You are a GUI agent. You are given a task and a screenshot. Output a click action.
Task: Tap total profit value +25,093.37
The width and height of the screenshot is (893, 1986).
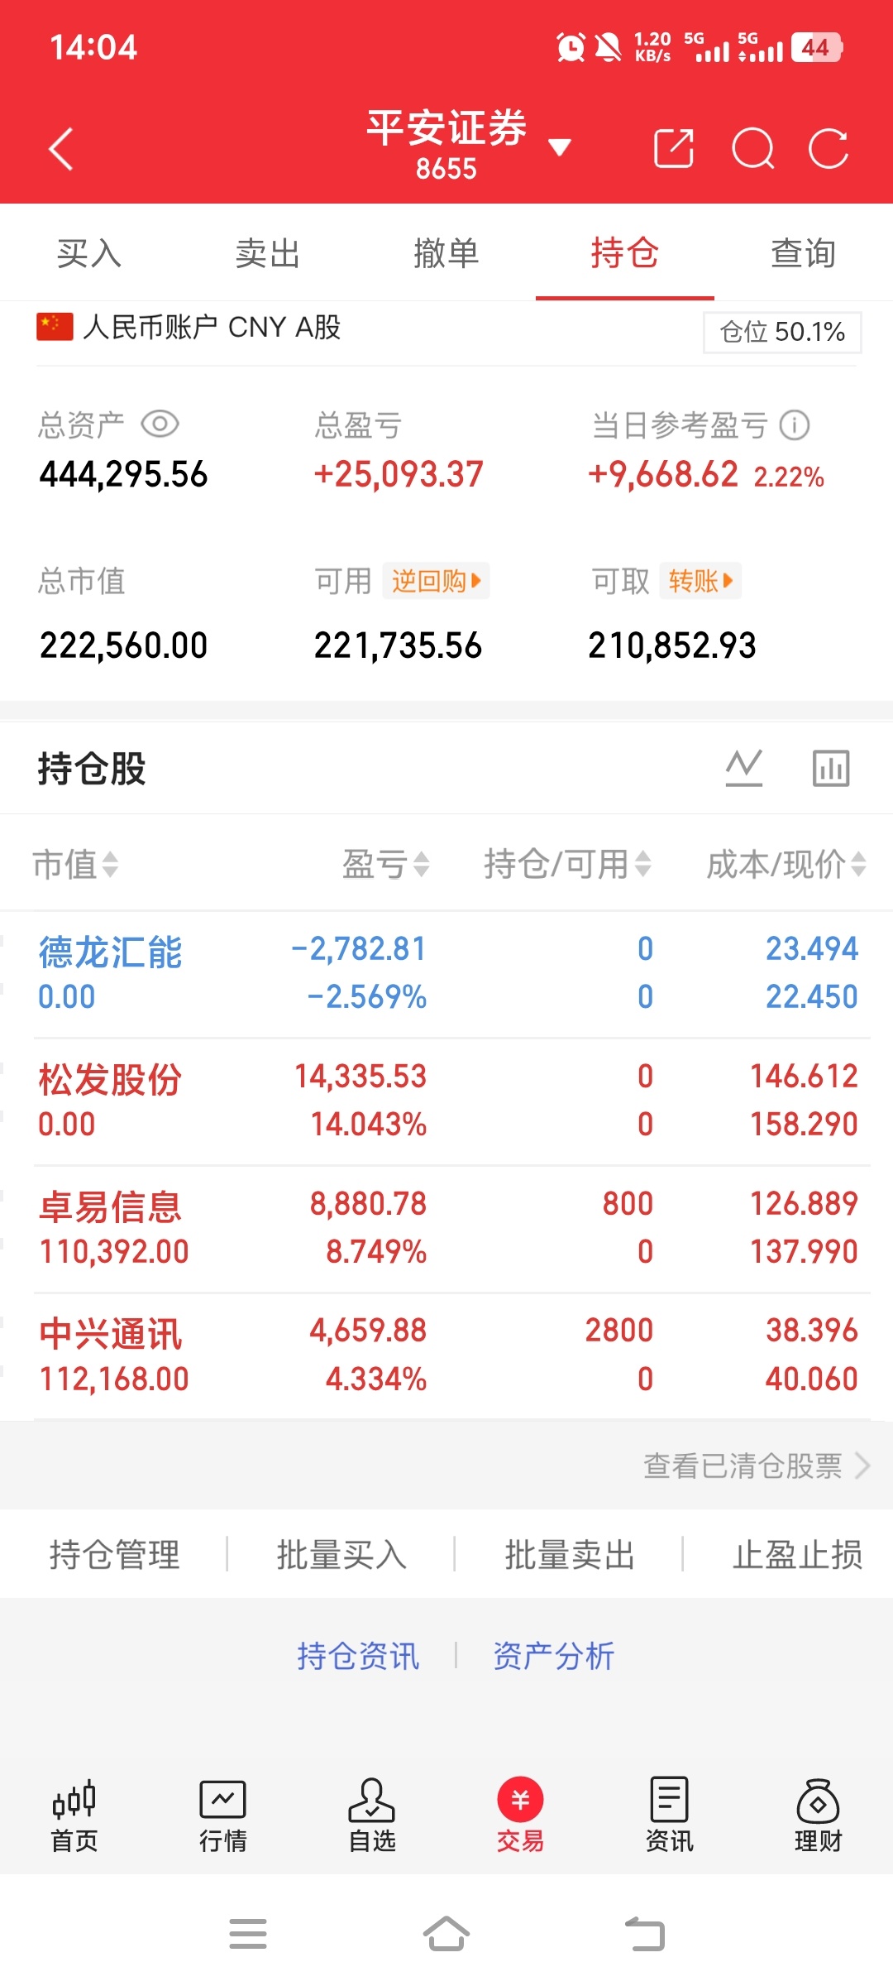[399, 475]
